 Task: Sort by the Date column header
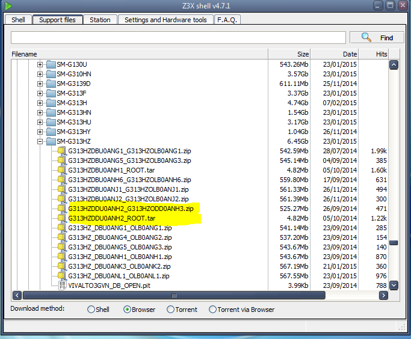click(335, 54)
